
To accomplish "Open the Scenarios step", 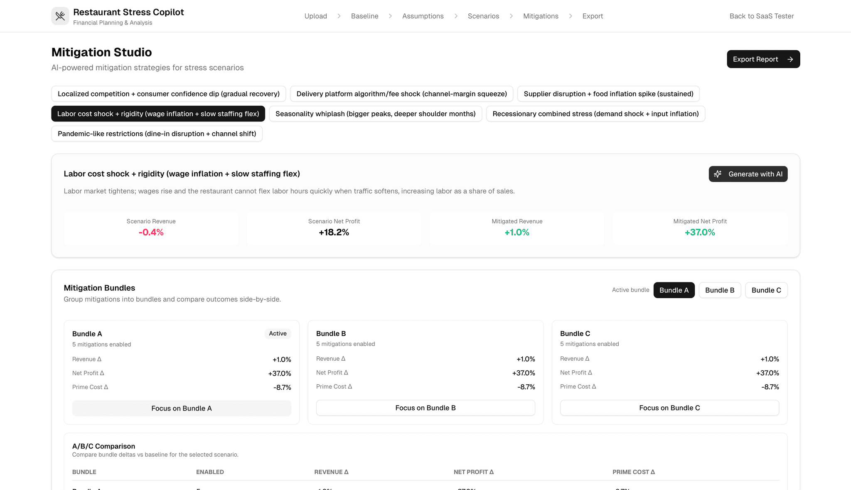I will (x=483, y=16).
